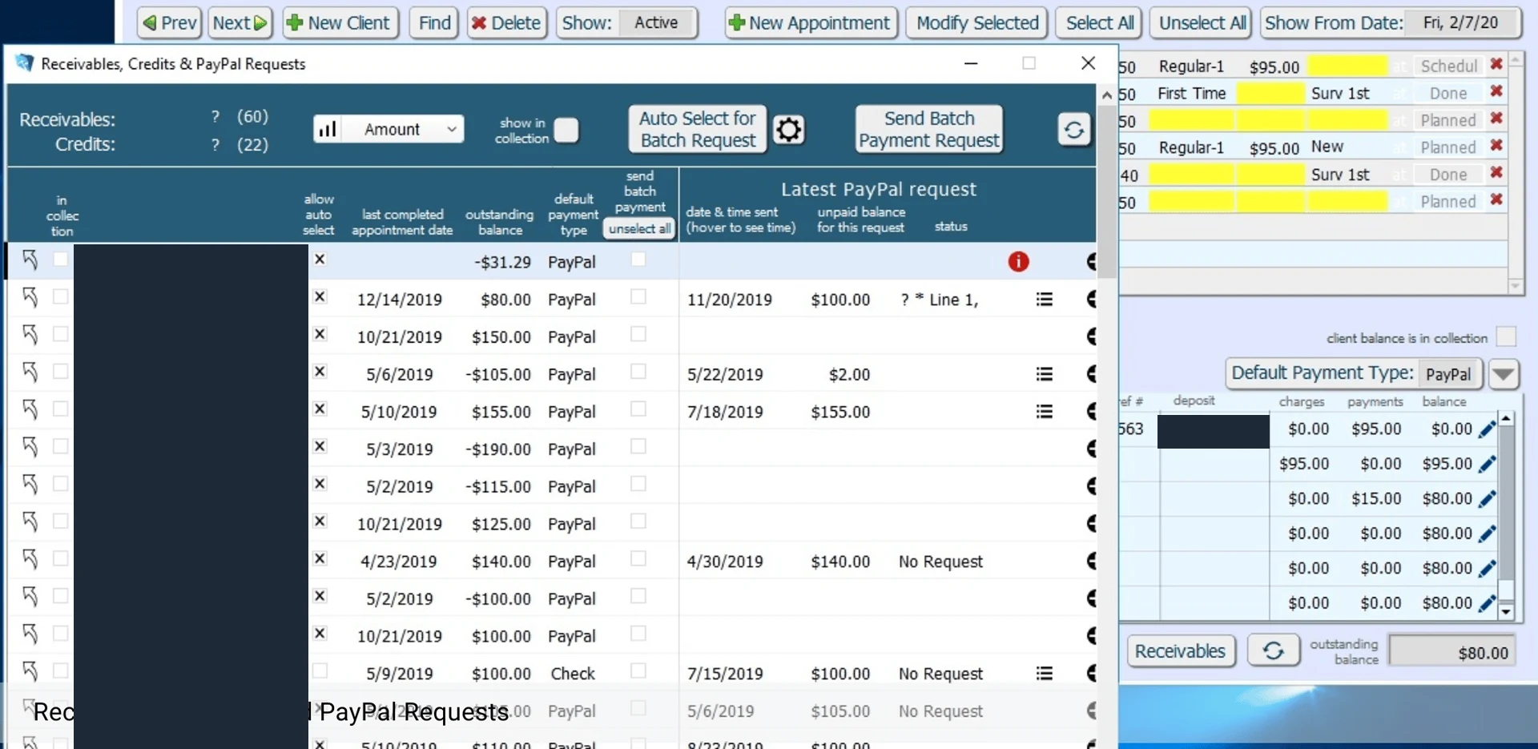
Task: Click the Prev client button
Action: (169, 22)
